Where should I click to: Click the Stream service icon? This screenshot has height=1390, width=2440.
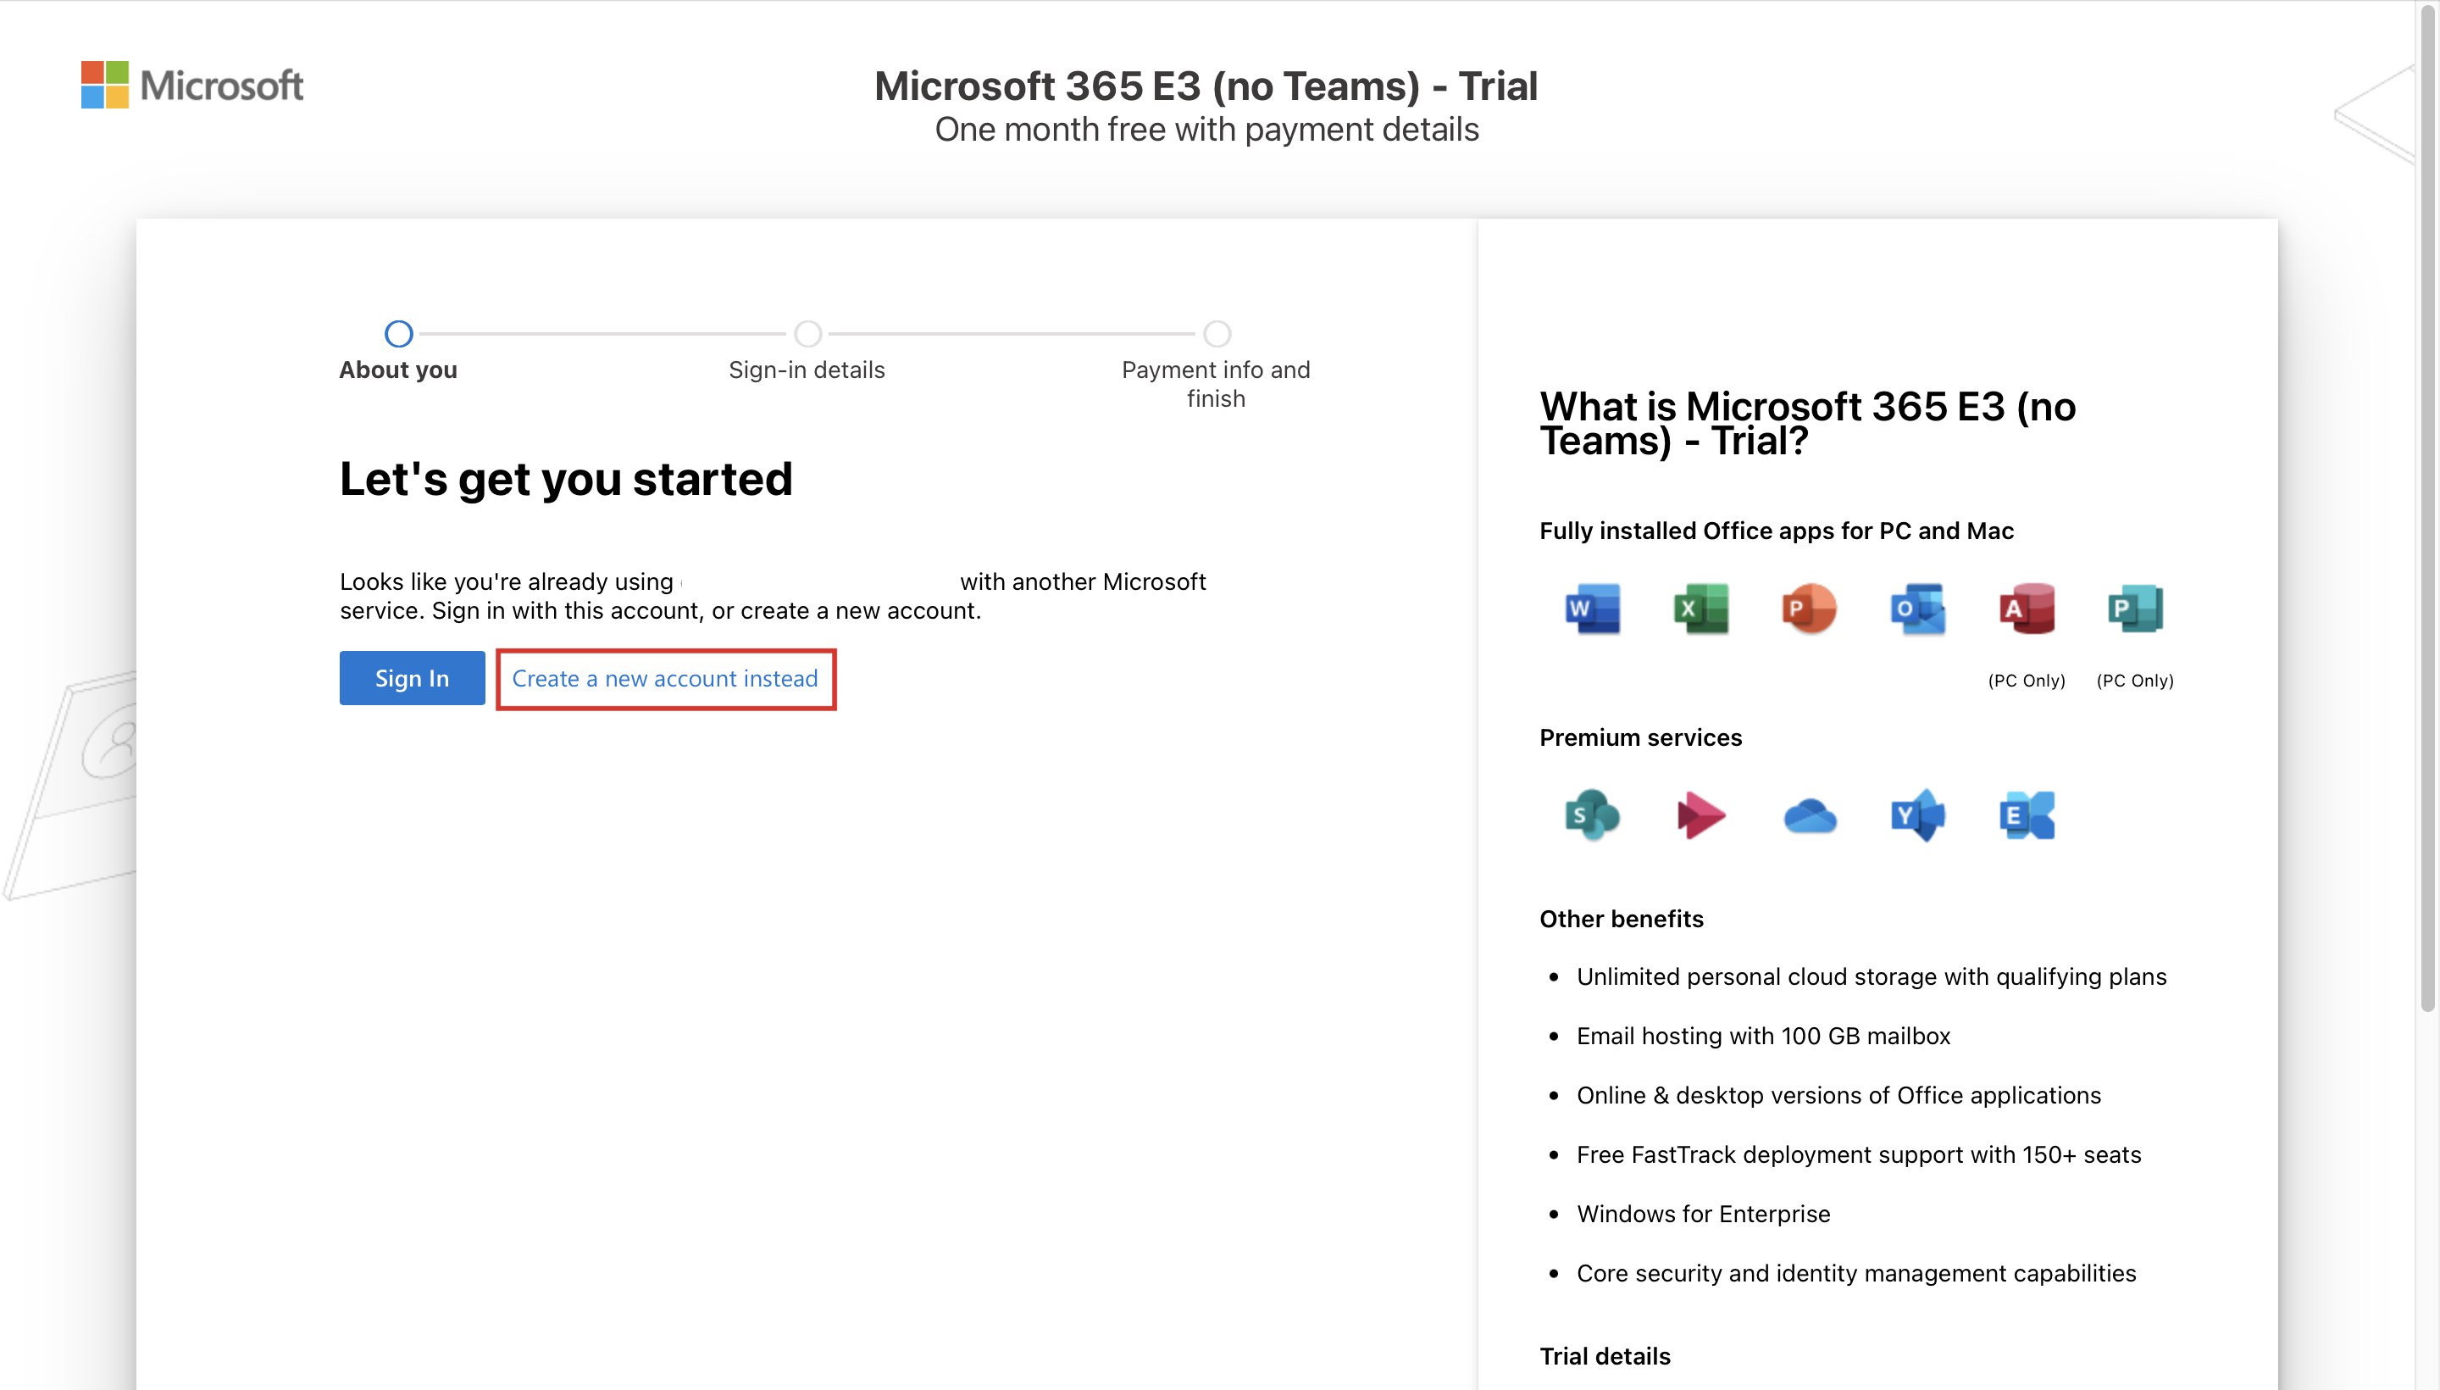[x=1700, y=815]
